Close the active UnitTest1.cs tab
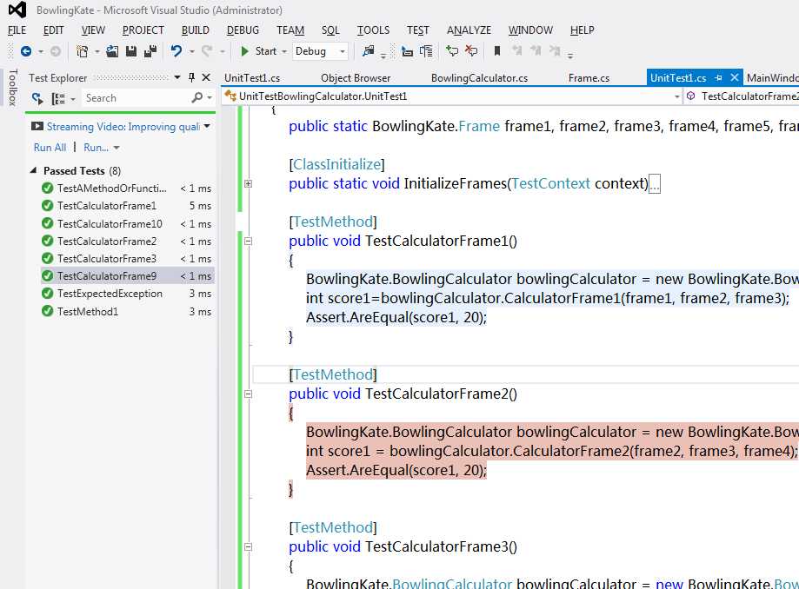The width and height of the screenshot is (799, 589). 735,77
